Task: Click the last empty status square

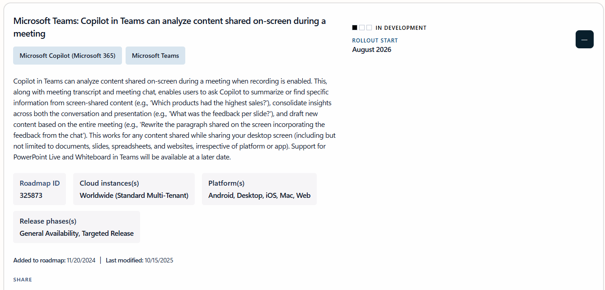Action: tap(369, 28)
